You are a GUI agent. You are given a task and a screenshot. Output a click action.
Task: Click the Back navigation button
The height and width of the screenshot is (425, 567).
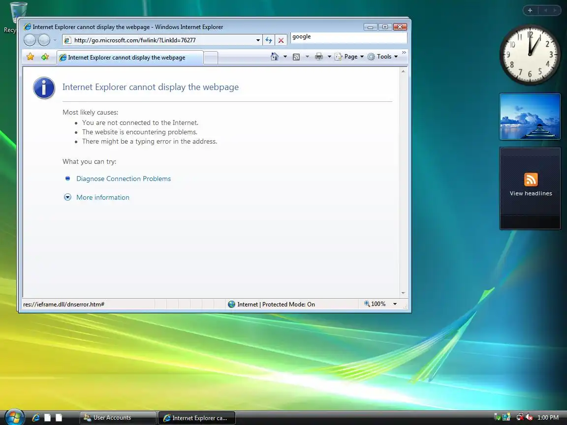[x=30, y=40]
